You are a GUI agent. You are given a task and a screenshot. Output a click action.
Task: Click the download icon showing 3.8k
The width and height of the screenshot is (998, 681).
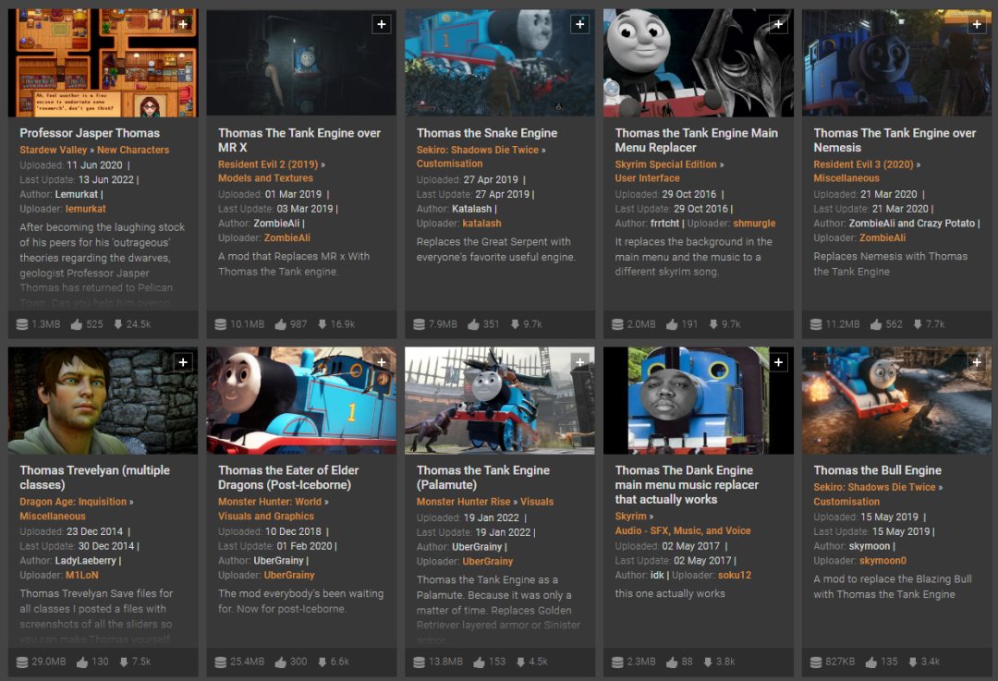click(708, 662)
